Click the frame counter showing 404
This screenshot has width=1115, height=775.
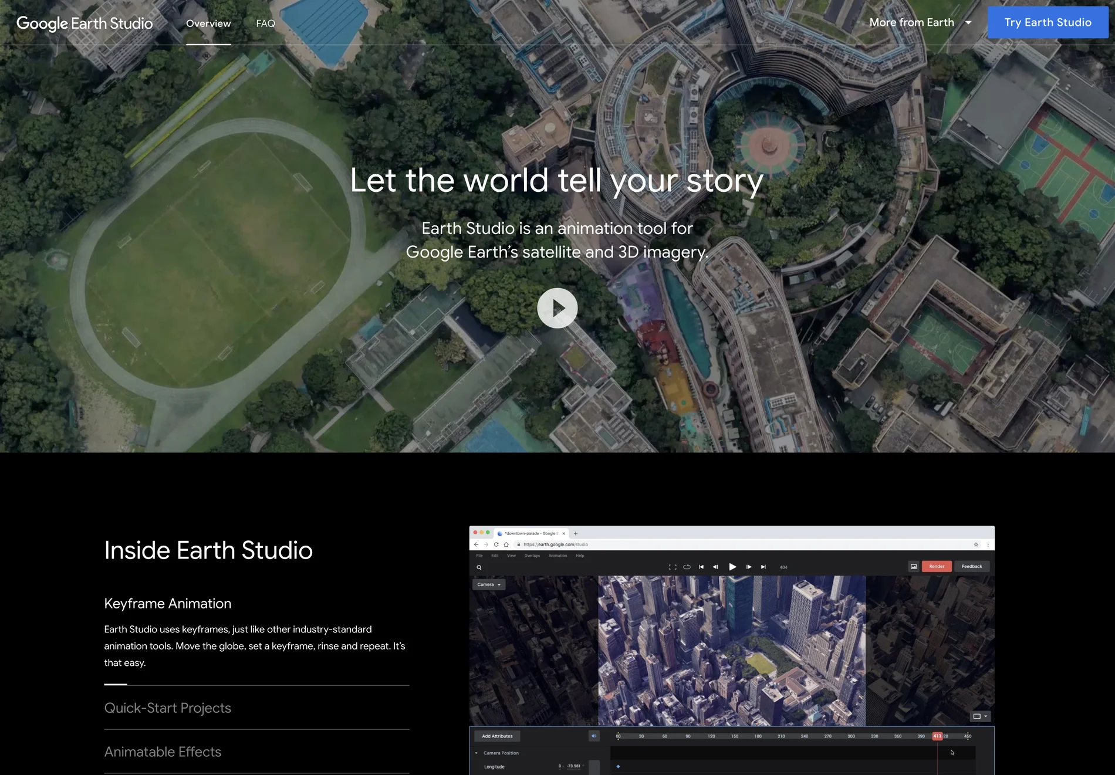coord(783,567)
